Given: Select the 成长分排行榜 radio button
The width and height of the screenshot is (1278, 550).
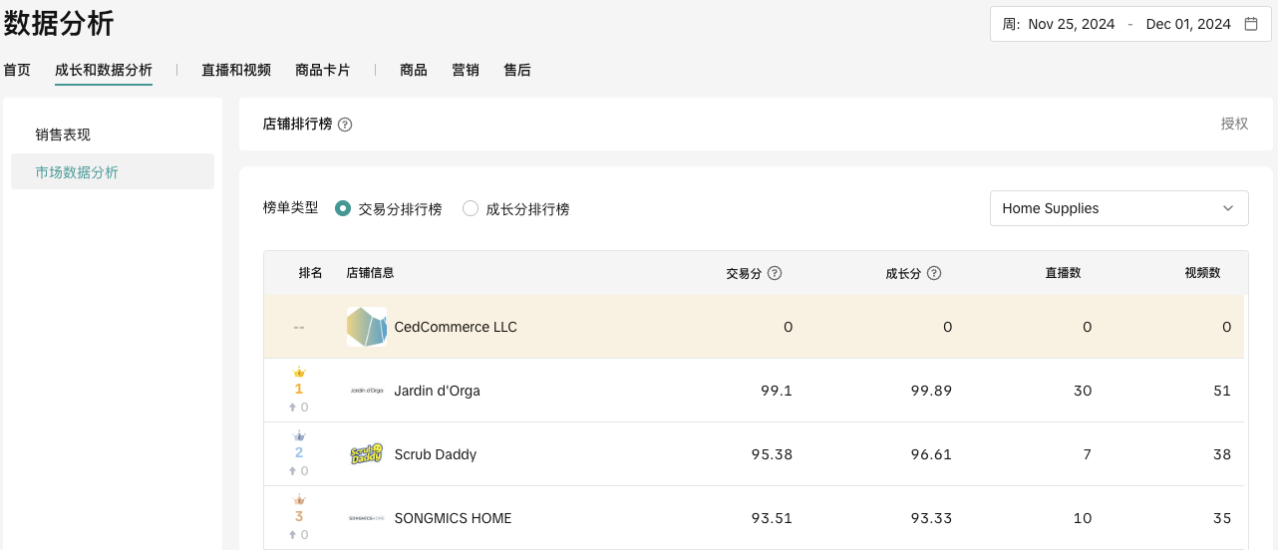Looking at the screenshot, I should (x=471, y=208).
